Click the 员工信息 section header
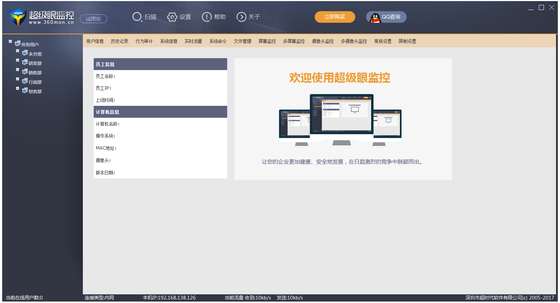The height and width of the screenshot is (303, 560). tap(160, 64)
